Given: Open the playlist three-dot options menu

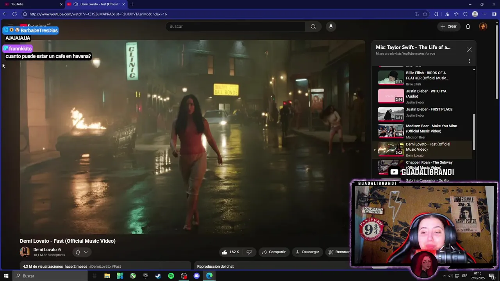Looking at the screenshot, I should (x=469, y=61).
